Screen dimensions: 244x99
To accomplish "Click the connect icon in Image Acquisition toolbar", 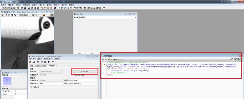I will tap(38, 62).
